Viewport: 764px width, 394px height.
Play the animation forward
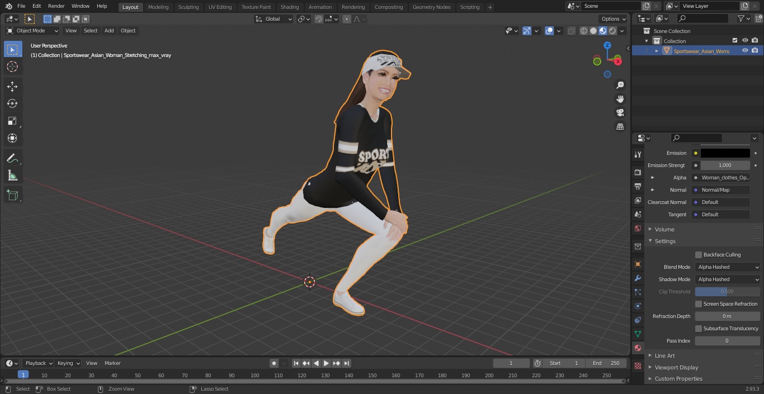click(327, 363)
